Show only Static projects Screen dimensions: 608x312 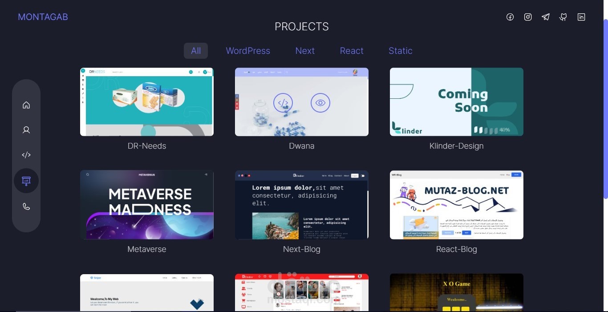click(401, 51)
